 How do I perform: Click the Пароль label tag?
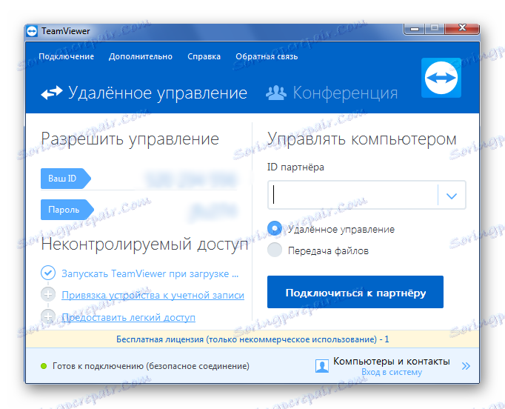[x=67, y=210]
